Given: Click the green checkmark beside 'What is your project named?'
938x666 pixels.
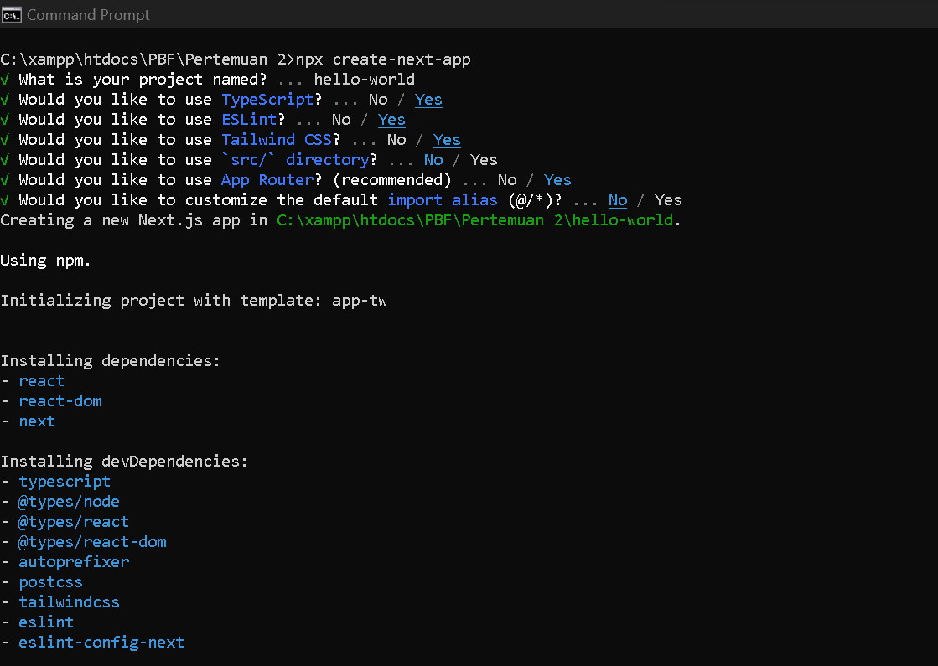Looking at the screenshot, I should 5,80.
